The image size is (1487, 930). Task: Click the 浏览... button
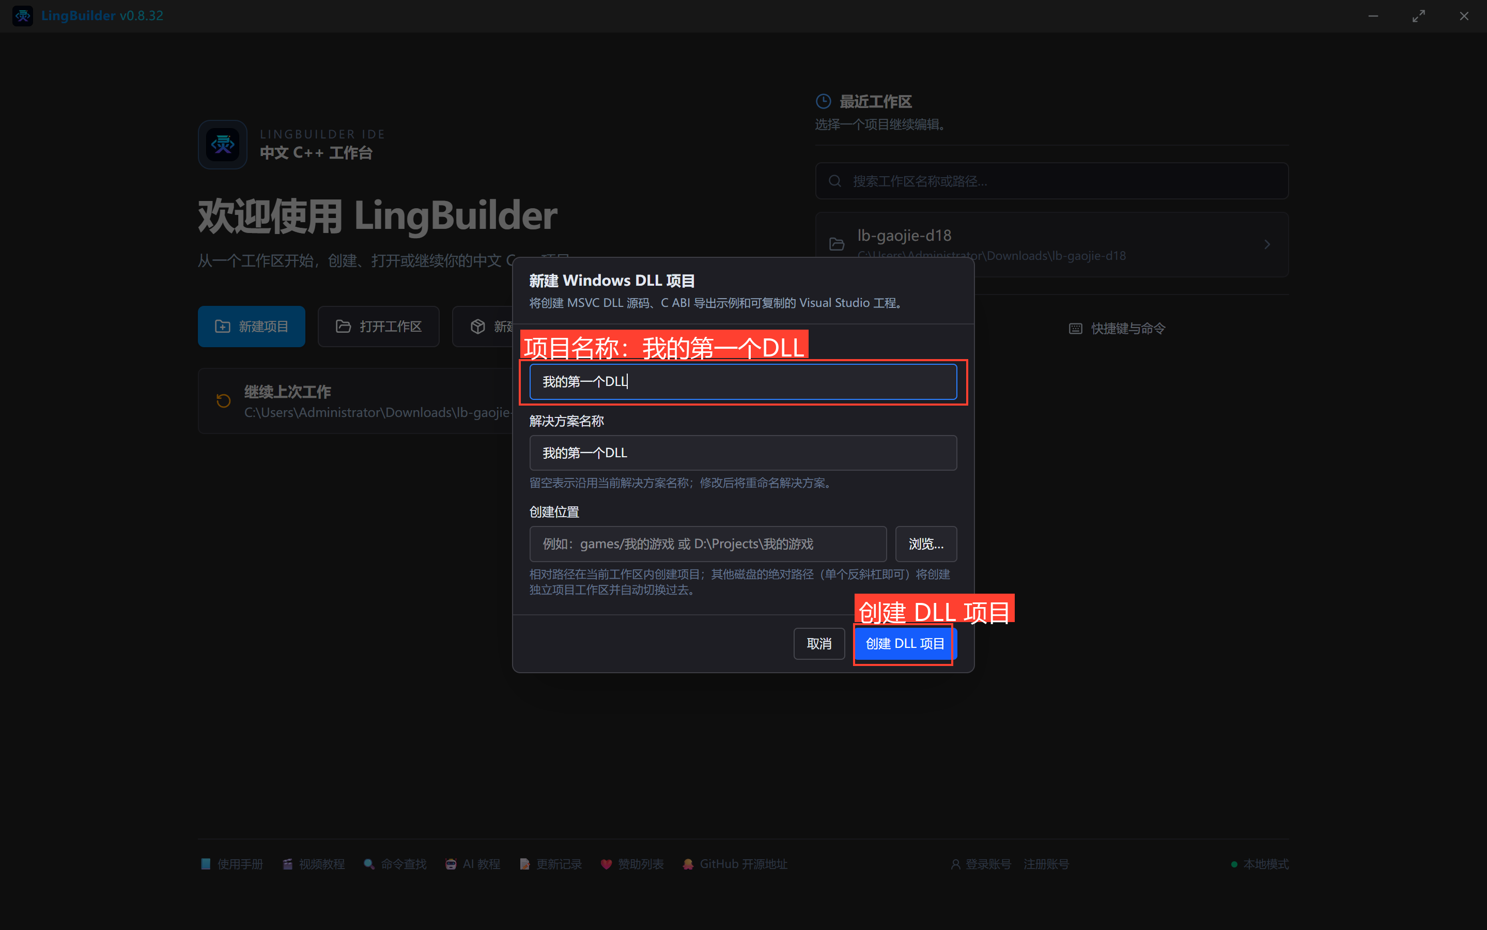pyautogui.click(x=926, y=545)
